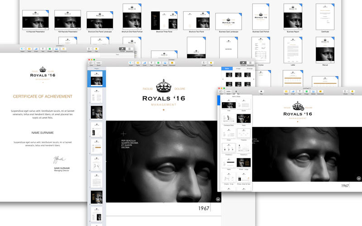Click Tips icon in center Pages toolbar

coord(211,63)
